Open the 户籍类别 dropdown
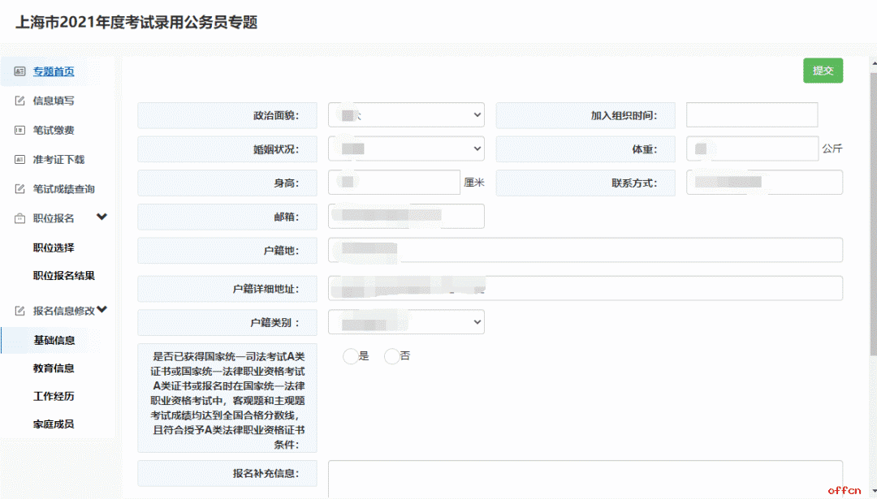 coord(406,322)
